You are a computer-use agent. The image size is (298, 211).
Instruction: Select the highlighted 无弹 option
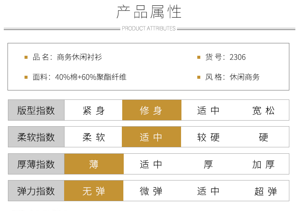[x=94, y=191]
